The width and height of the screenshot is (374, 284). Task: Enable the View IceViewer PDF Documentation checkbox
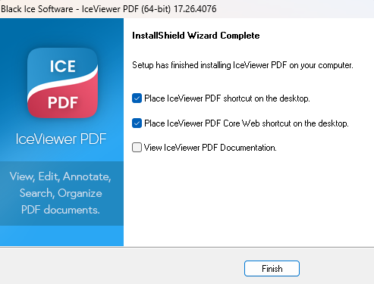click(x=137, y=147)
